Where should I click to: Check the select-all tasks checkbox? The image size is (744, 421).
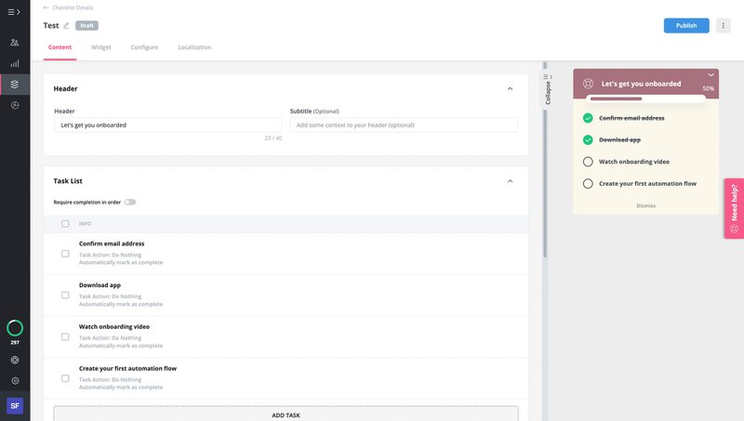(x=65, y=224)
